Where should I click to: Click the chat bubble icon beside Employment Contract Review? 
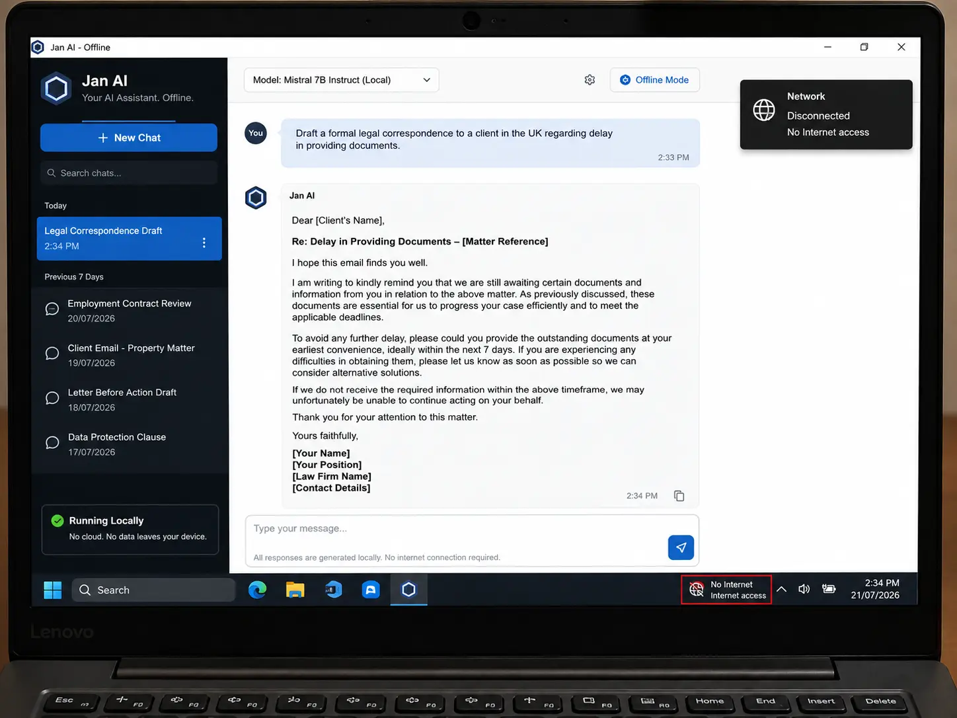52,309
